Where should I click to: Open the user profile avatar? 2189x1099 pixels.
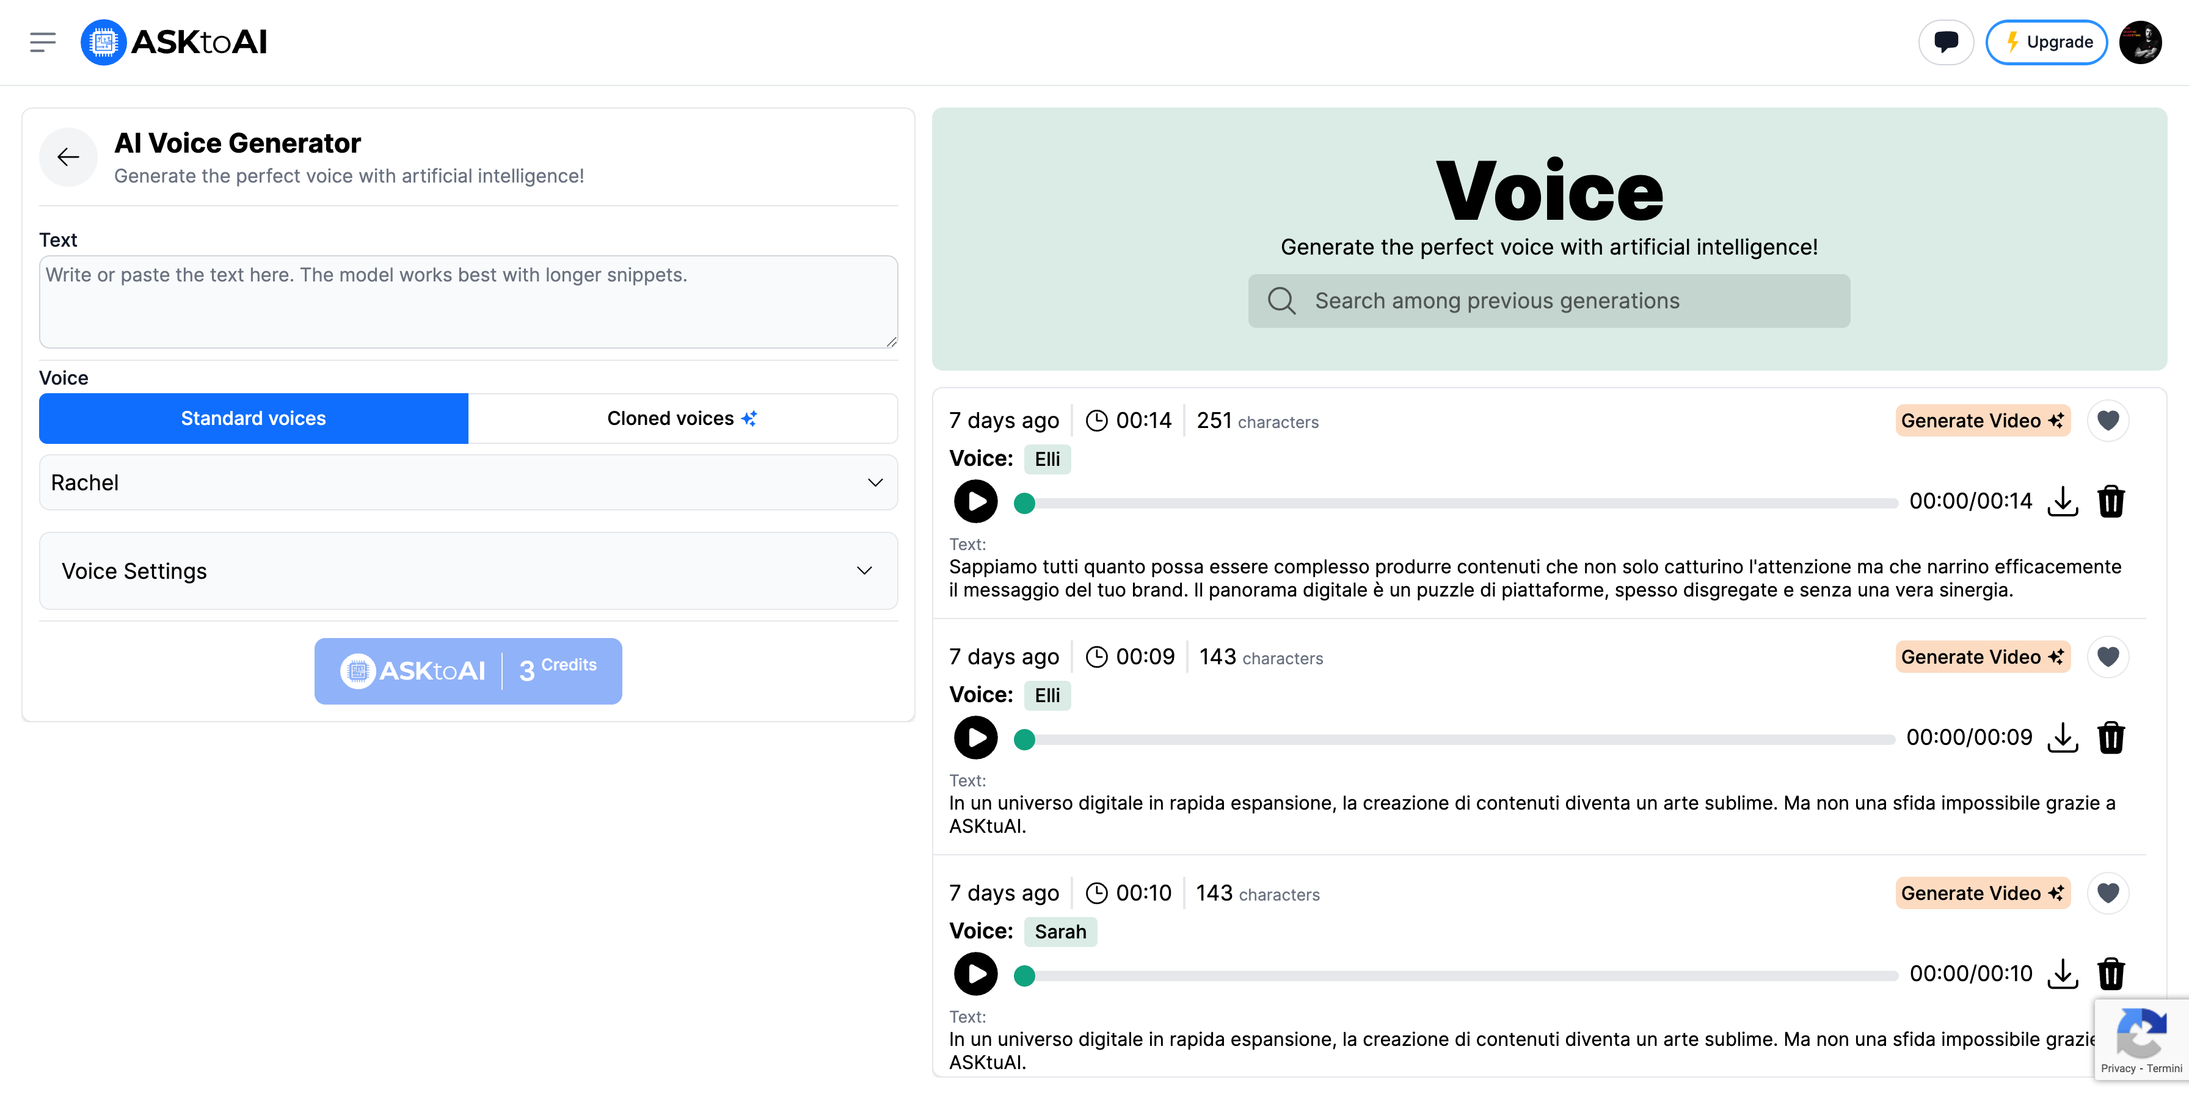coord(2139,42)
